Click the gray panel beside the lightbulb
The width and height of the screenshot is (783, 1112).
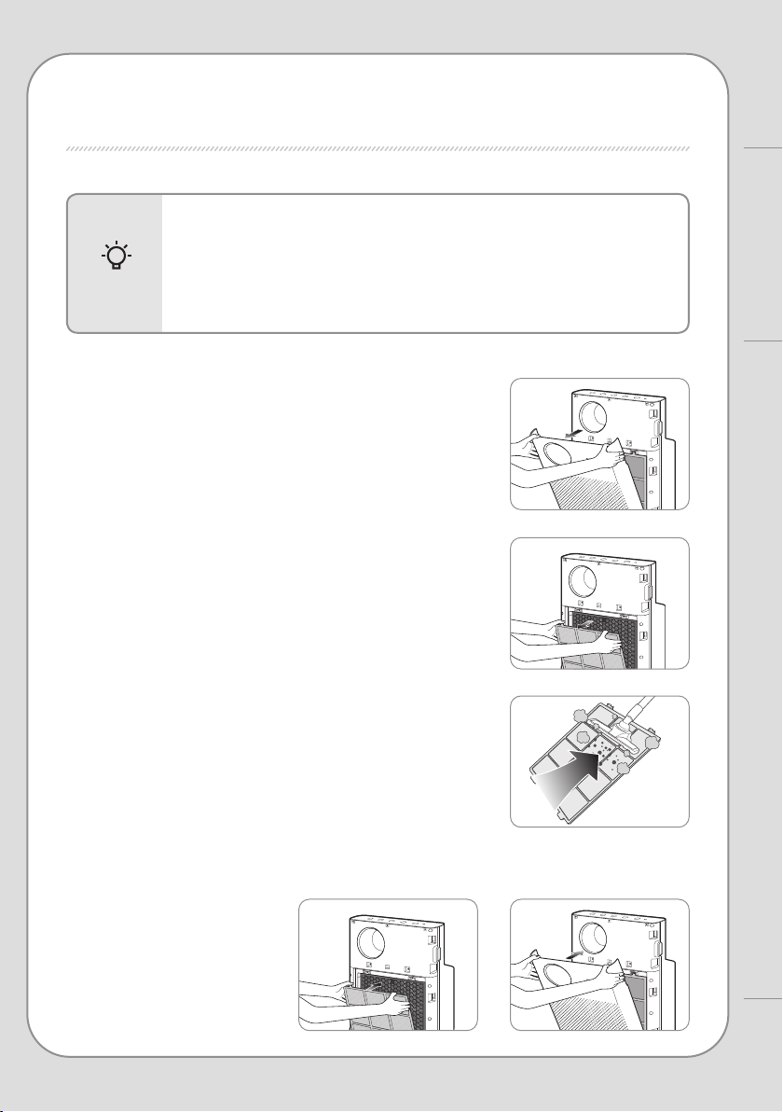click(115, 263)
